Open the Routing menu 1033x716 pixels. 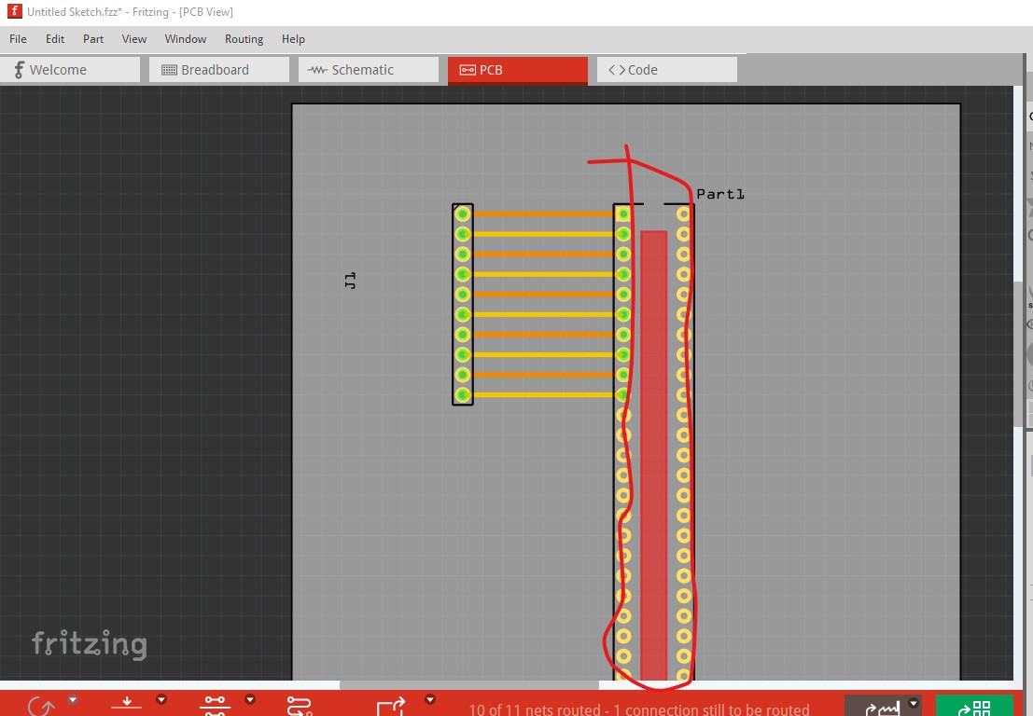point(244,39)
